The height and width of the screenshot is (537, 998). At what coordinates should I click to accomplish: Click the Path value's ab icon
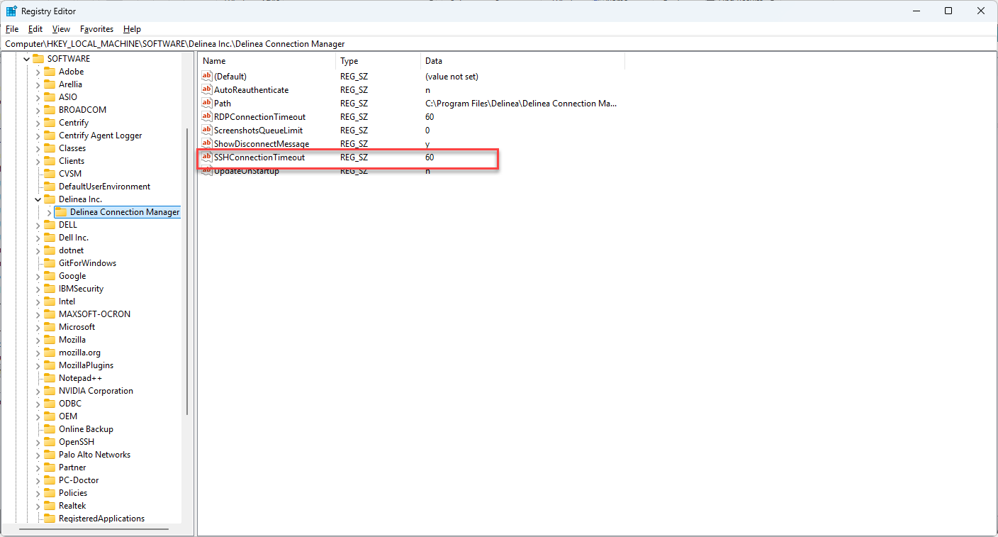pyautogui.click(x=206, y=104)
